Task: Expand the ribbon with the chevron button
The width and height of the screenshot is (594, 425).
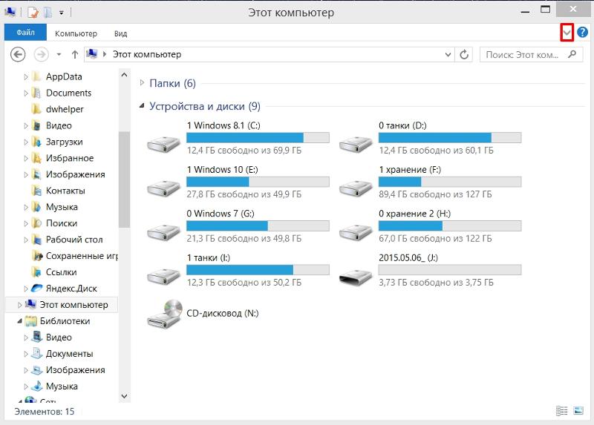Action: [567, 33]
